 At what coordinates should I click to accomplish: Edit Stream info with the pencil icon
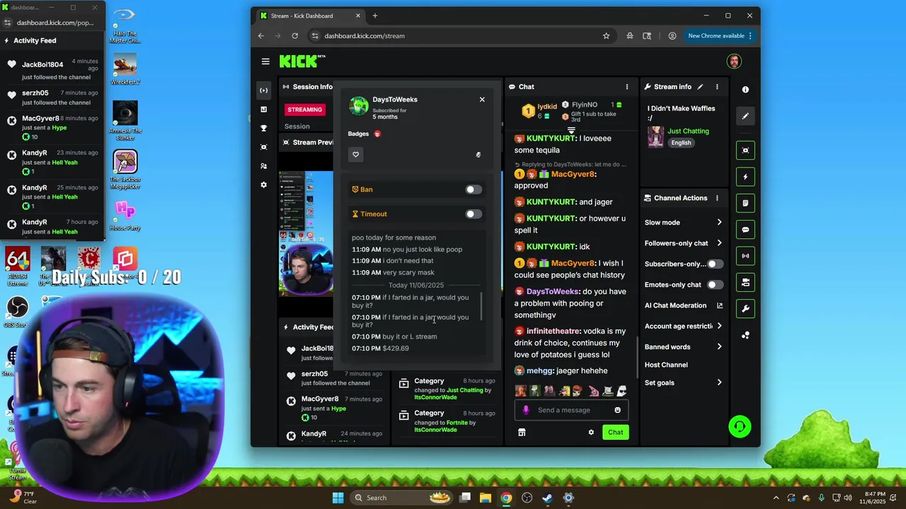(x=700, y=87)
